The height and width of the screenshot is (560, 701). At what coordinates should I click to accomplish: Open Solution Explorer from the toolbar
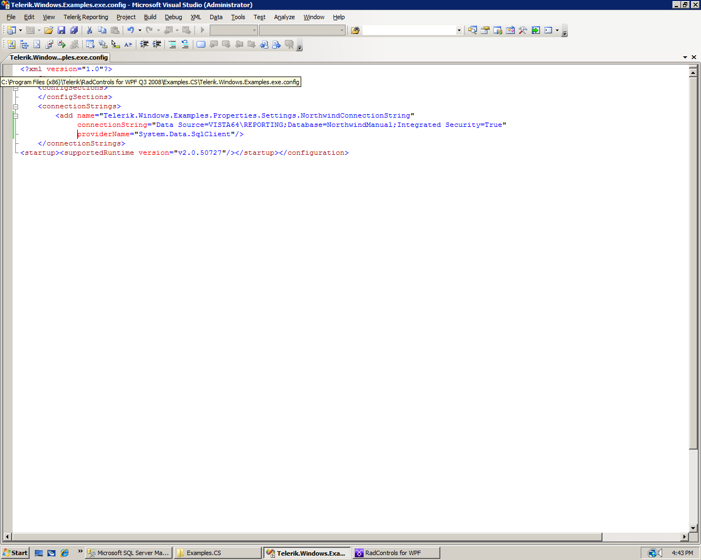[x=473, y=30]
